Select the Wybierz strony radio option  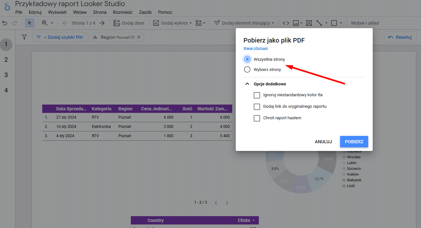point(247,69)
